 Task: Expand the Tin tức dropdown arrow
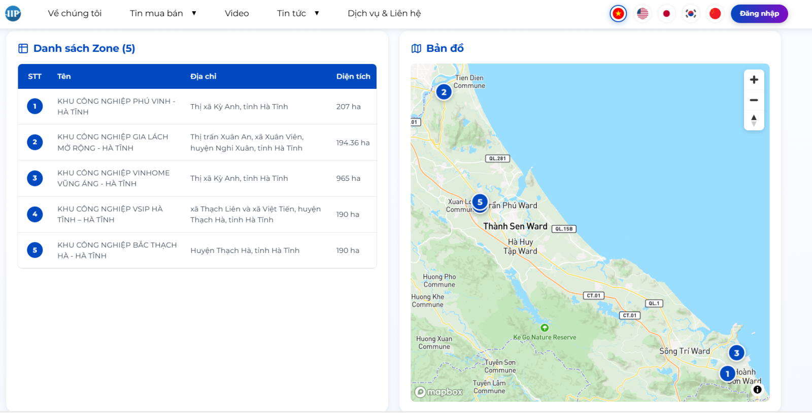pyautogui.click(x=317, y=13)
